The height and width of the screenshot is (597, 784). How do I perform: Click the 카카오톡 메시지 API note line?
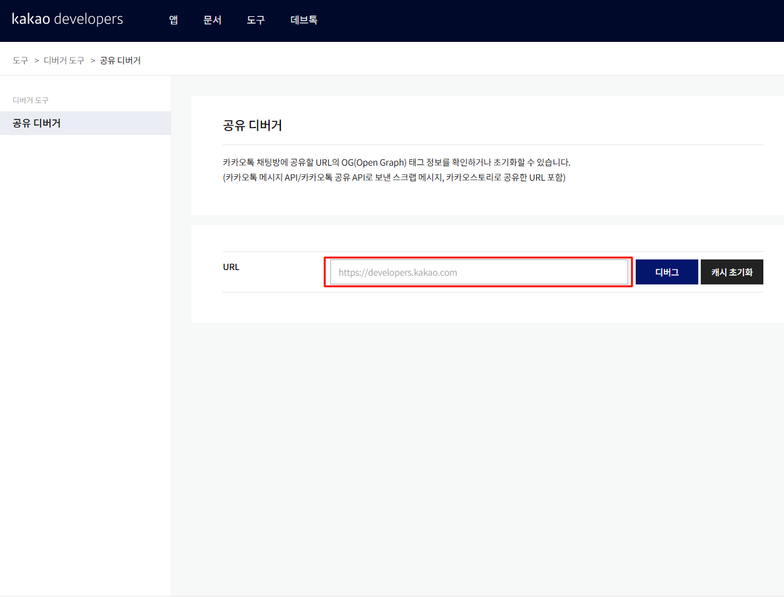click(x=394, y=178)
